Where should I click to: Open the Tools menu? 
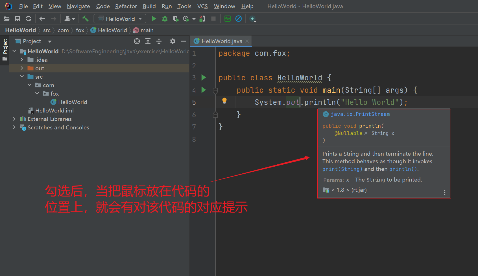pos(184,6)
